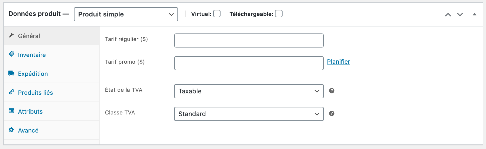
Task: Open the Produit simple product type dropdown
Action: coord(126,14)
